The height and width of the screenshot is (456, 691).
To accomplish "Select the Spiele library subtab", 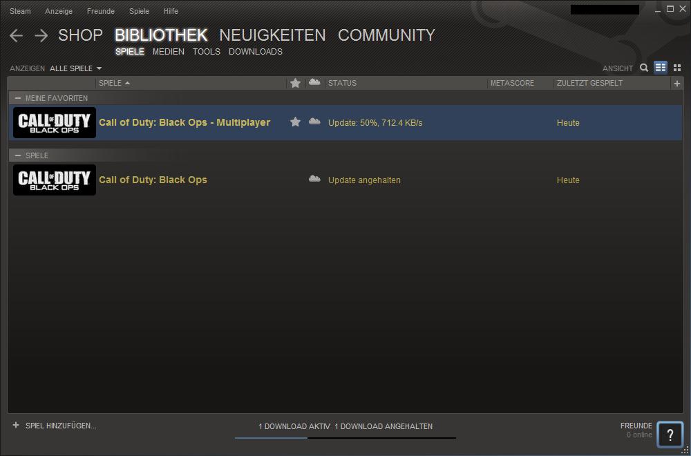I will click(x=130, y=52).
